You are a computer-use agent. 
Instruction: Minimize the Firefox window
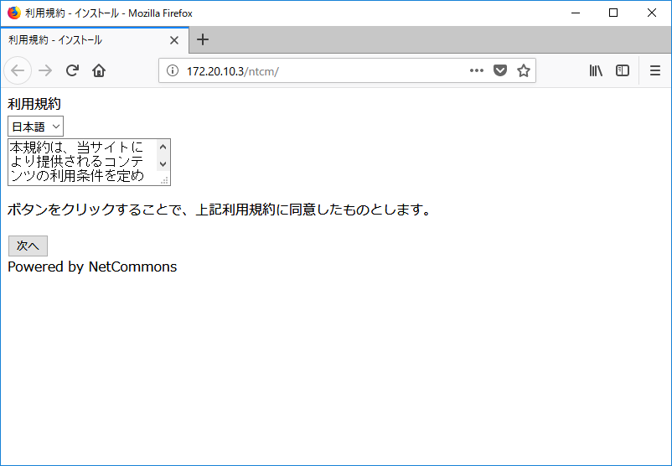(x=576, y=13)
